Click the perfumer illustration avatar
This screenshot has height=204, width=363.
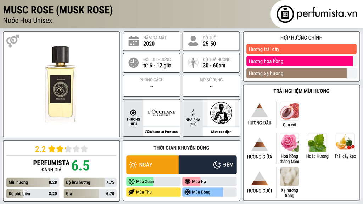(221, 113)
